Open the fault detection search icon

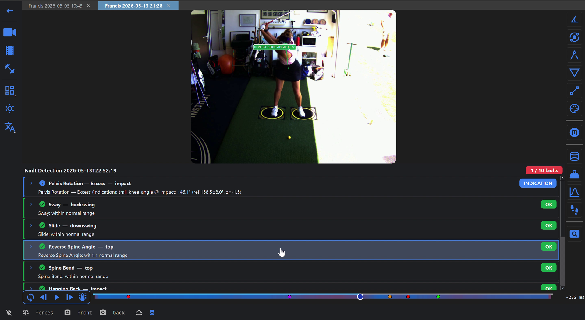point(574,234)
